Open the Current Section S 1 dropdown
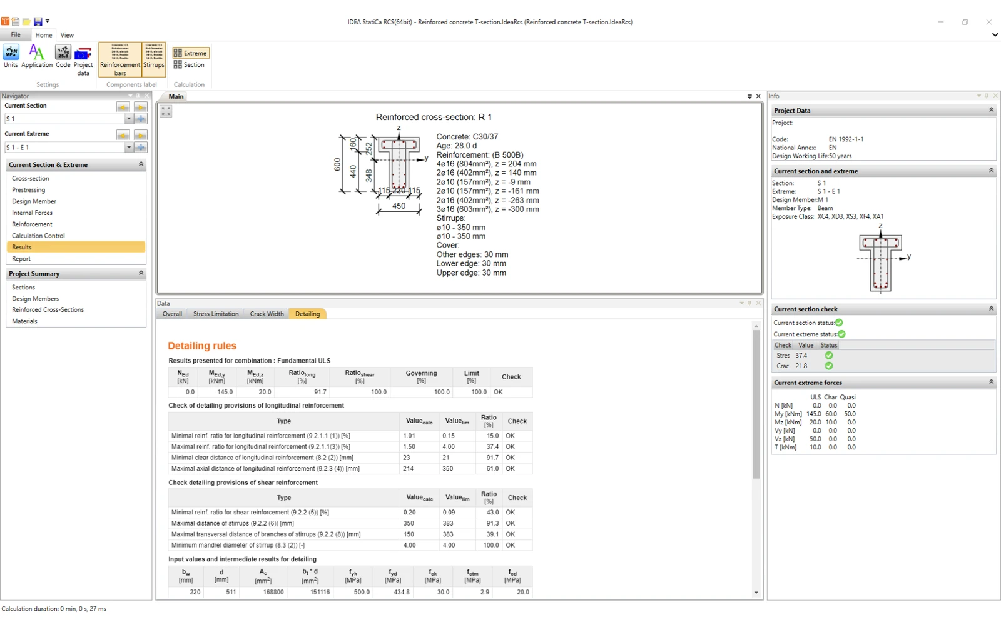 [129, 119]
